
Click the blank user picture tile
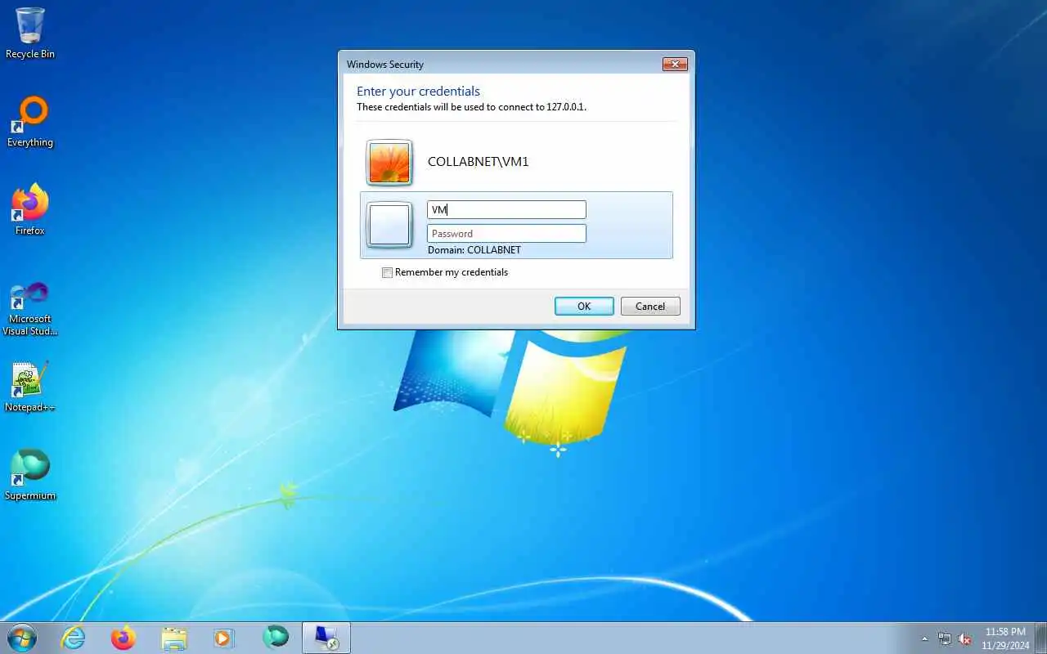coord(389,225)
